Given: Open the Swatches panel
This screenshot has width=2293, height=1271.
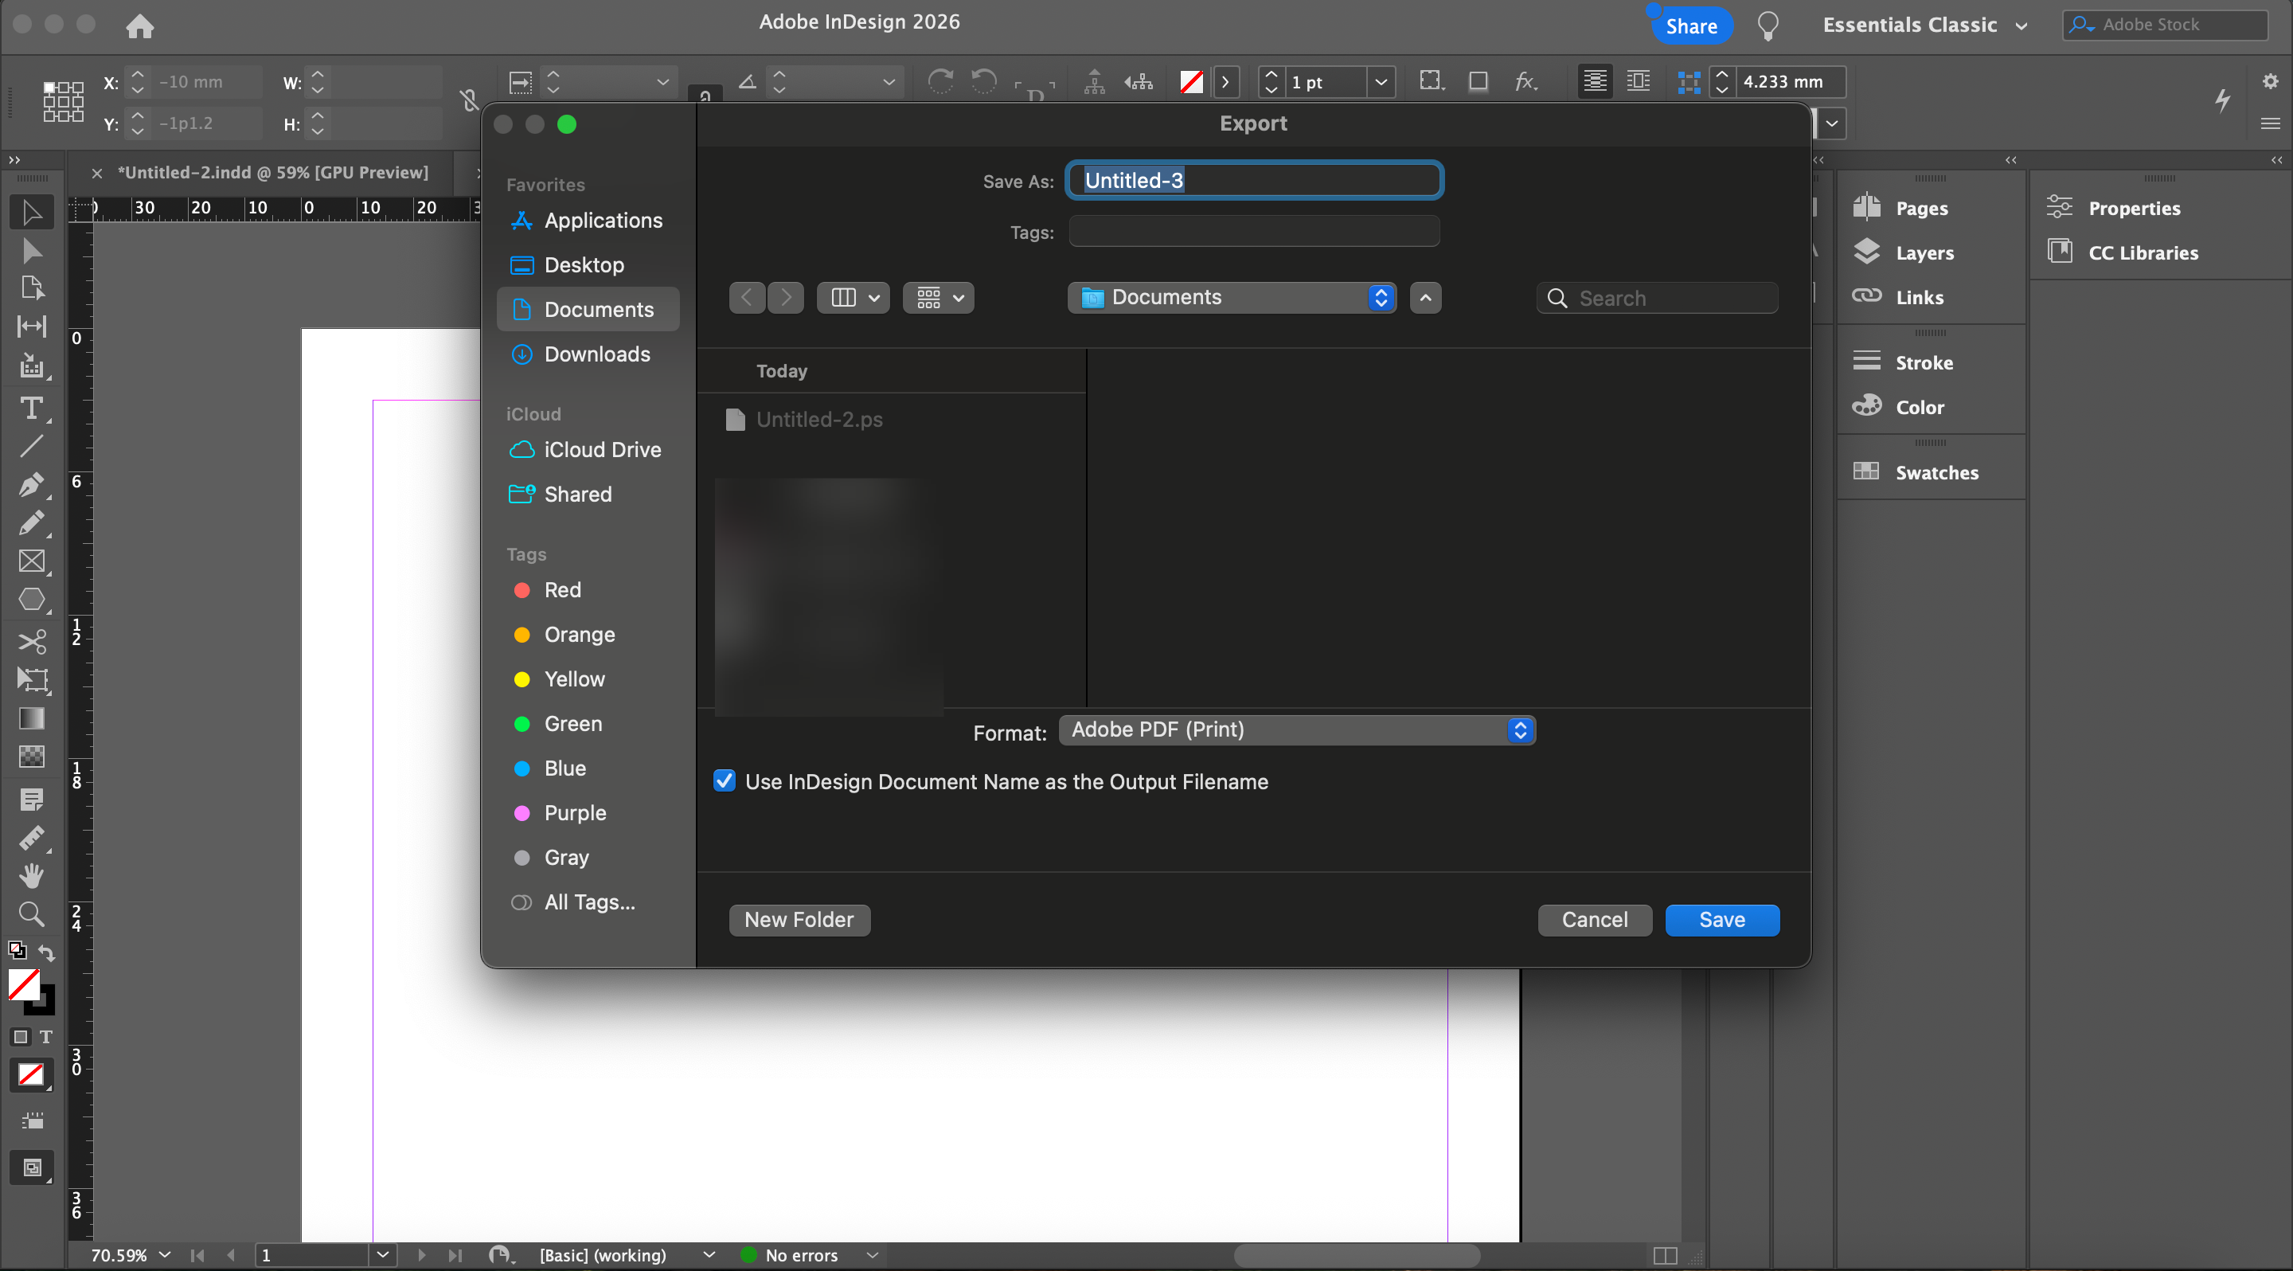Looking at the screenshot, I should [x=1936, y=472].
